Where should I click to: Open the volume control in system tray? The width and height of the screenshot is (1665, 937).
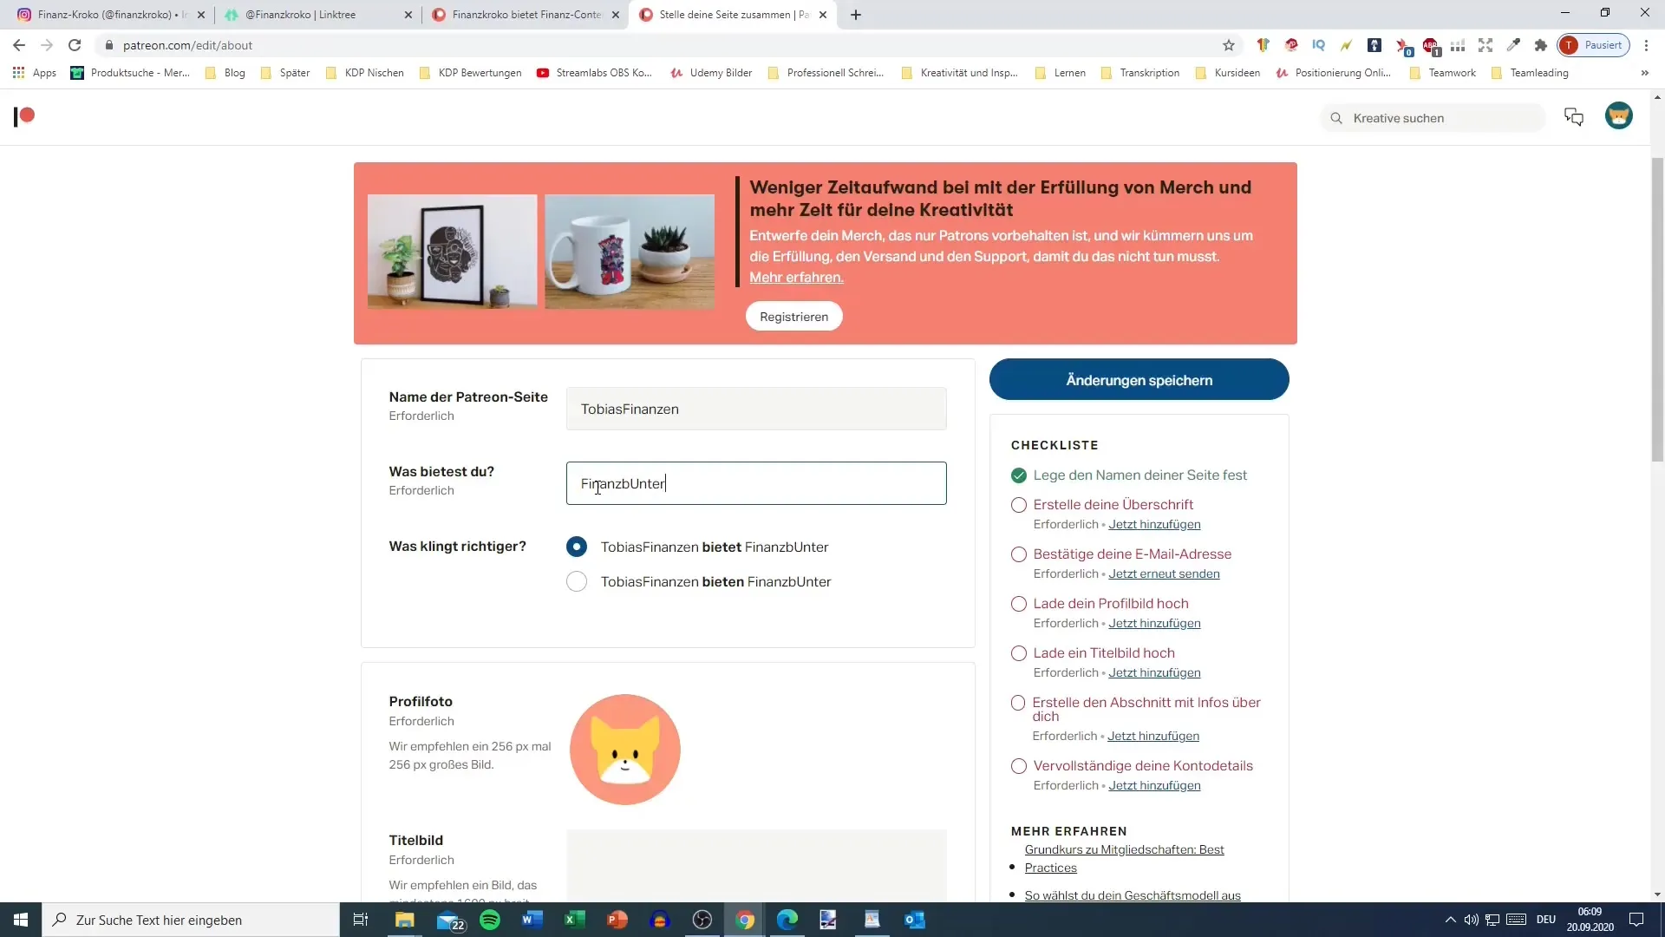(1471, 920)
